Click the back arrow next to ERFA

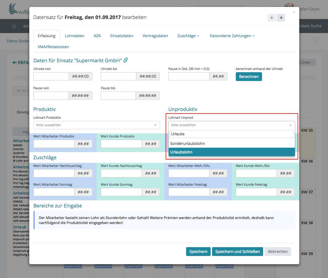(15, 63)
